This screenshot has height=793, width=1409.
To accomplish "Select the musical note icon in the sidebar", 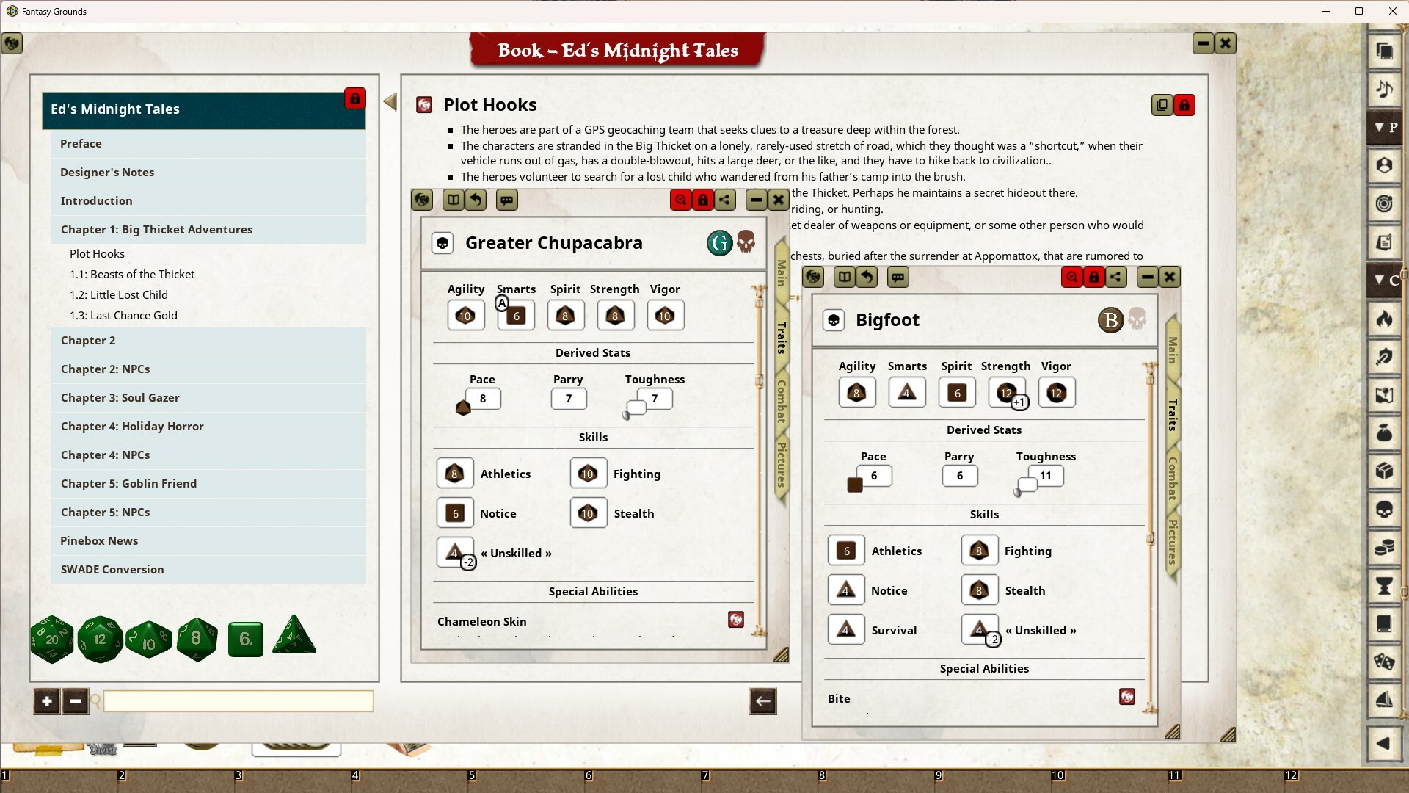I will (1384, 89).
